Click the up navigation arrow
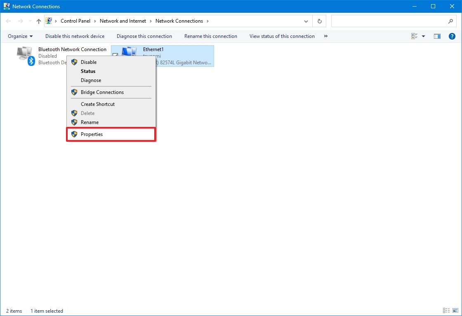The image size is (462, 316). click(38, 21)
